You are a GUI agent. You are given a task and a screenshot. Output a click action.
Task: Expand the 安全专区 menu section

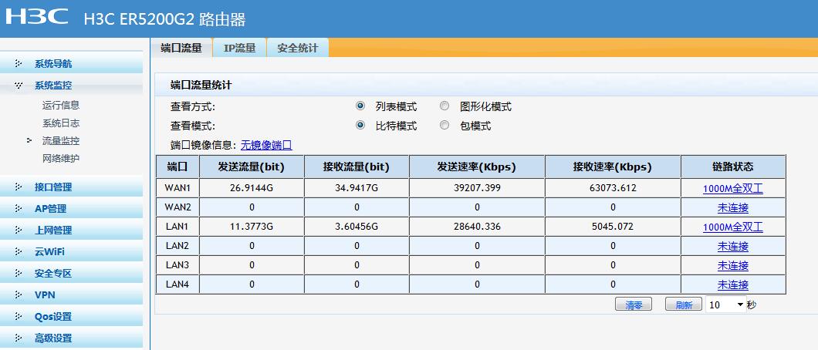[72, 274]
